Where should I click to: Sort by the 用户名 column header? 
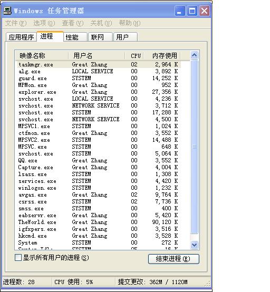pos(97,55)
